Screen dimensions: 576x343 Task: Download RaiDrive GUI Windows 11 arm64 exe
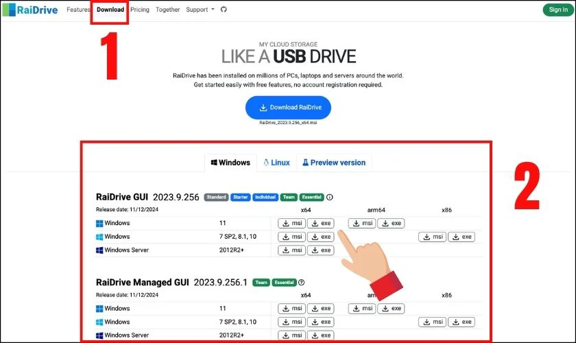coord(392,223)
